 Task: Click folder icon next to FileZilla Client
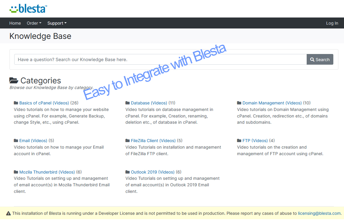[127, 140]
